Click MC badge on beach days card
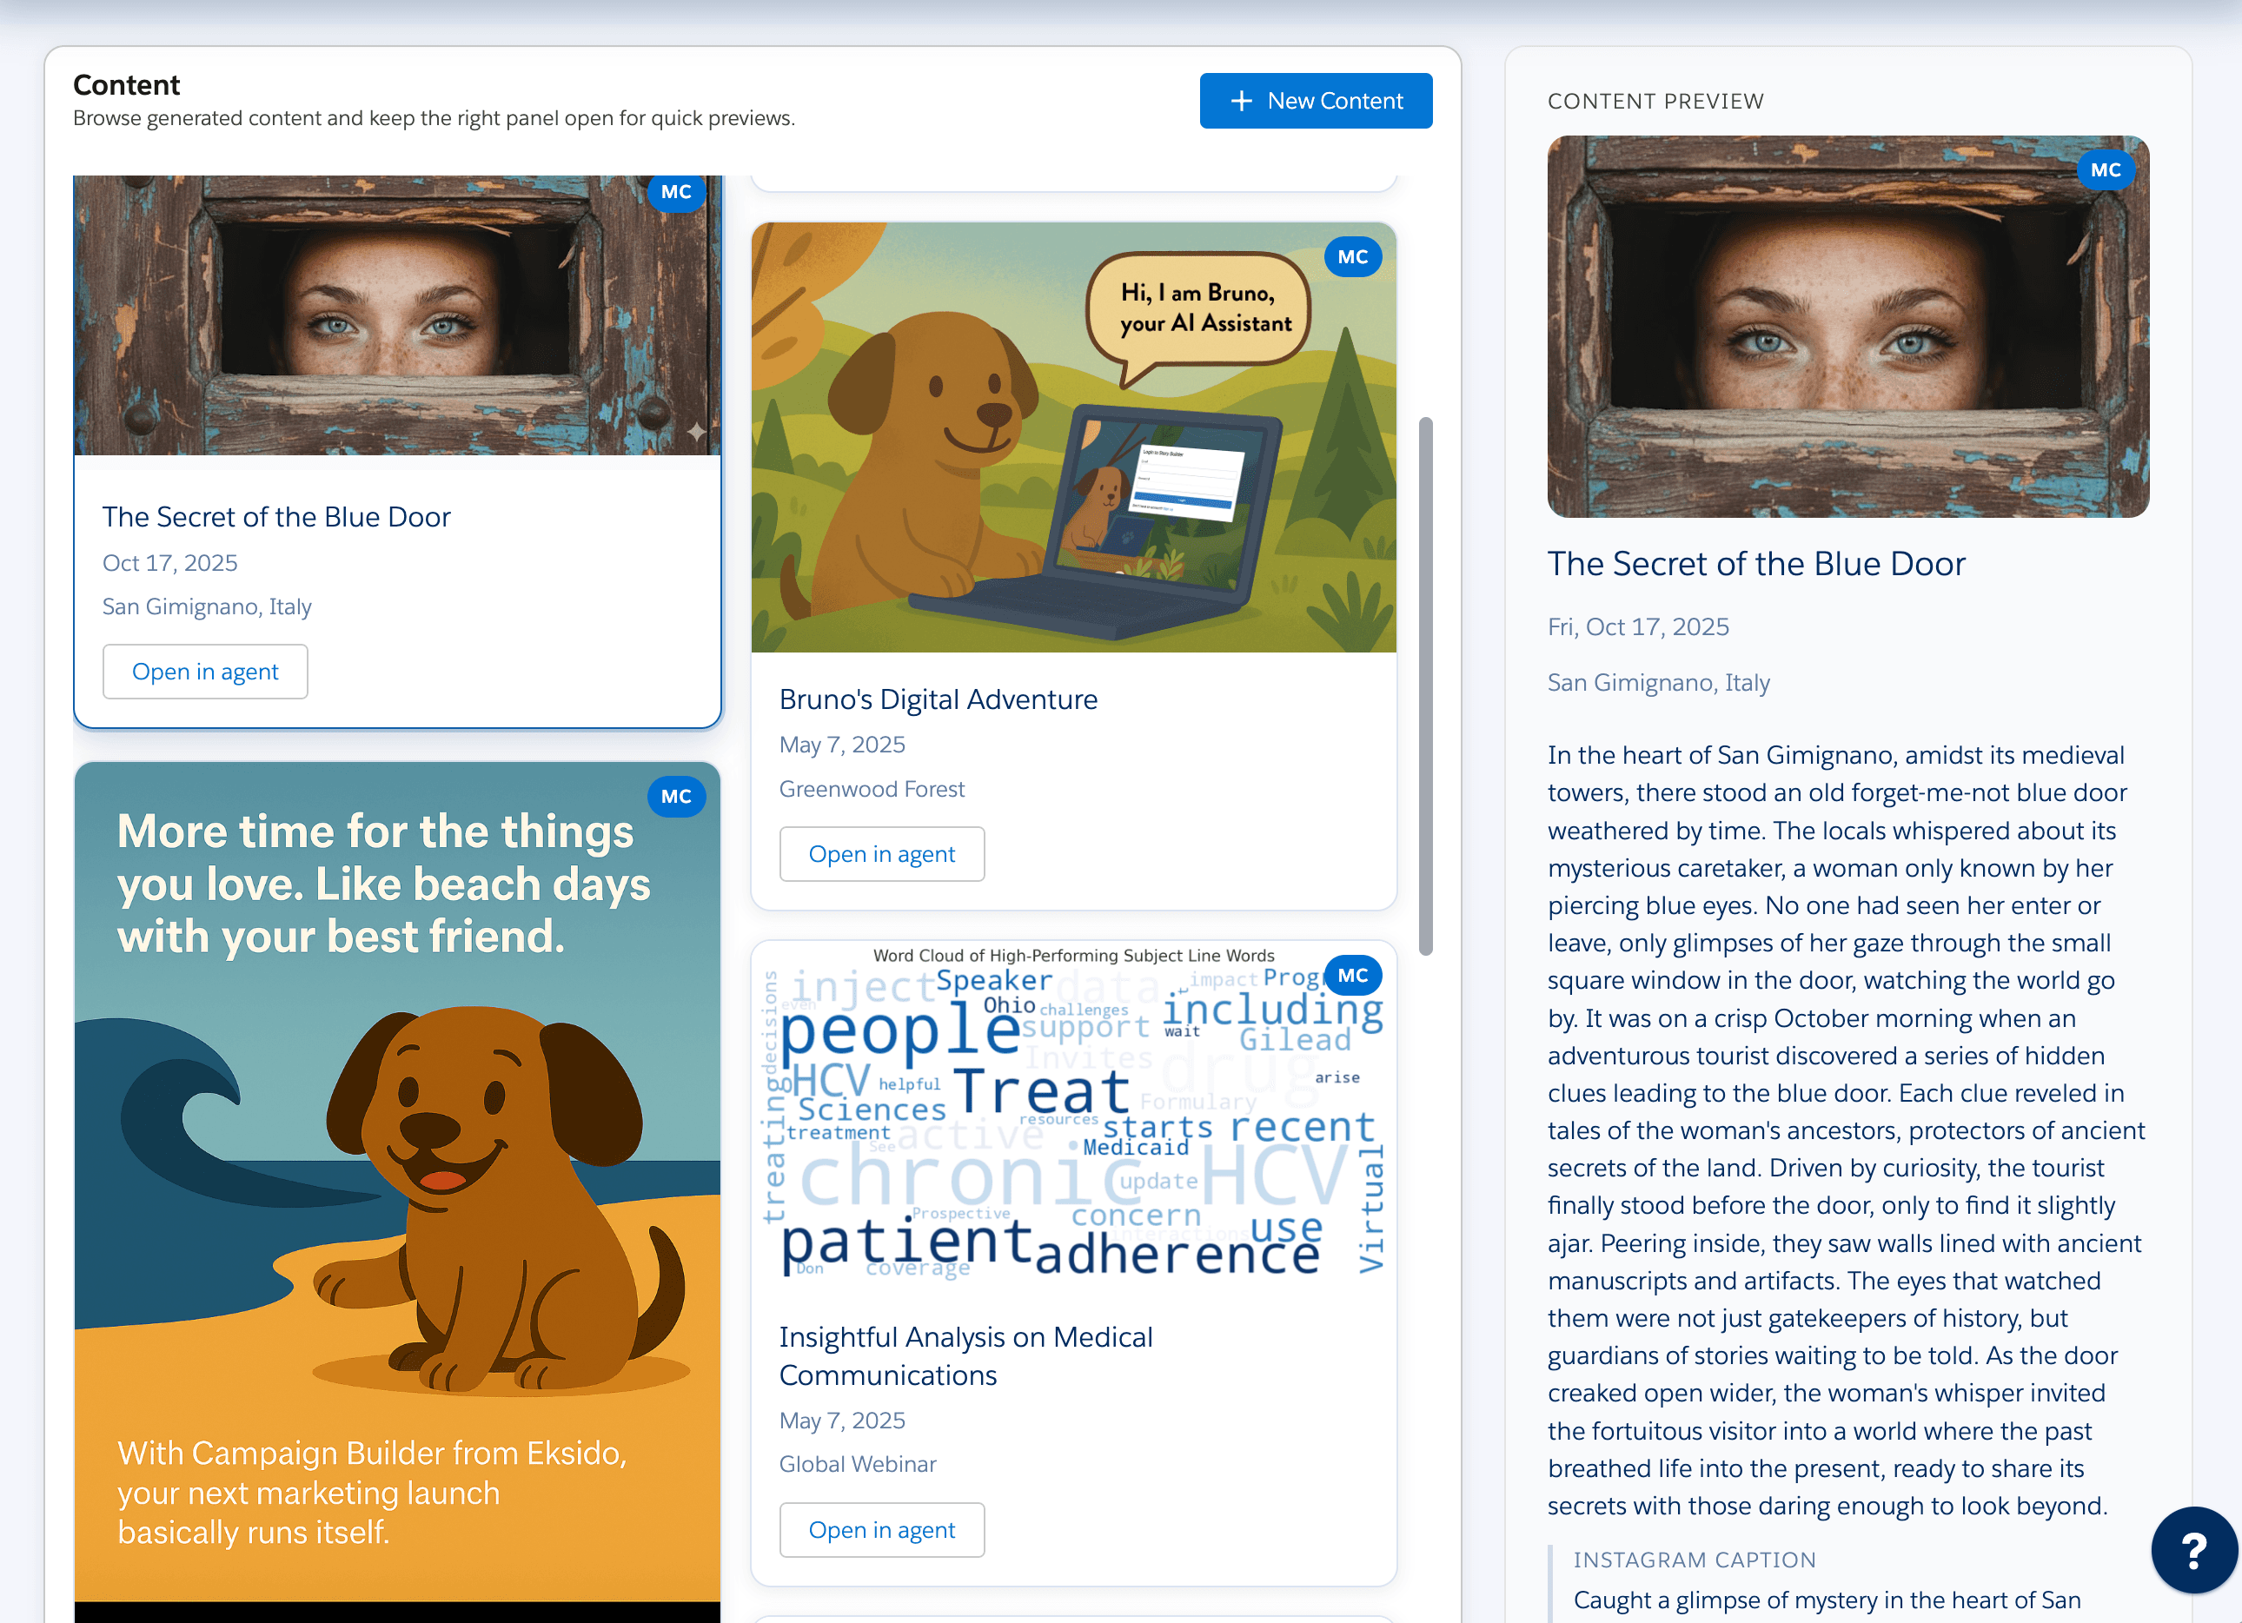 676,797
